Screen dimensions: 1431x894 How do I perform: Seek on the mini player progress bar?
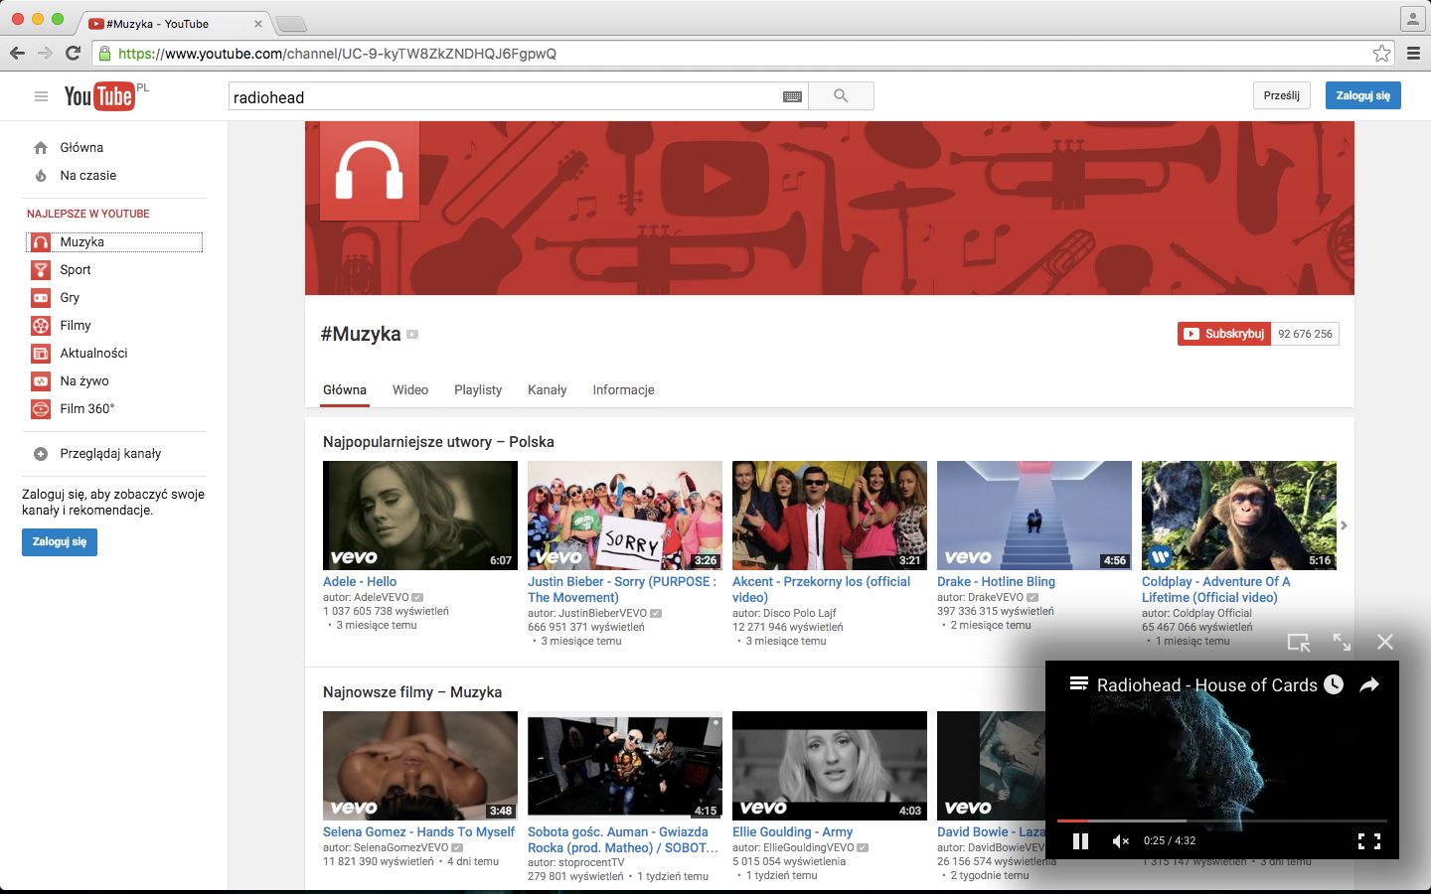1221,820
